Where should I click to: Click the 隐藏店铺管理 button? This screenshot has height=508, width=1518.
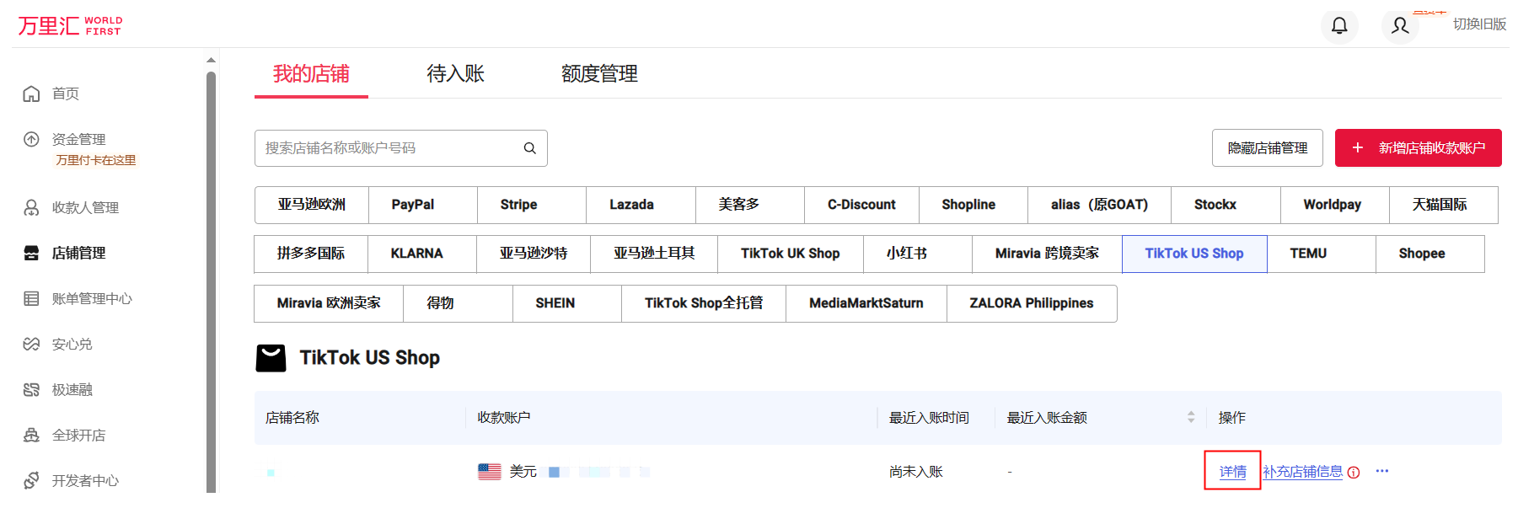tap(1268, 148)
